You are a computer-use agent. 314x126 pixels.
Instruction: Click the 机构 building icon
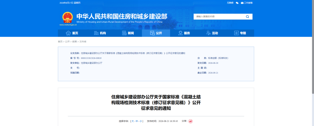(96, 33)
